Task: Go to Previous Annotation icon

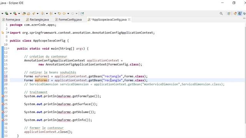Action: pos(51,14)
